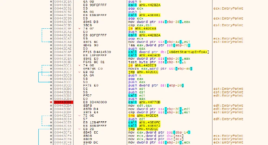This screenshot has height=145, width=268.
Task: Select the mov ecx,dword ptr ds:[eax] instruction
Action: tap(156, 136)
